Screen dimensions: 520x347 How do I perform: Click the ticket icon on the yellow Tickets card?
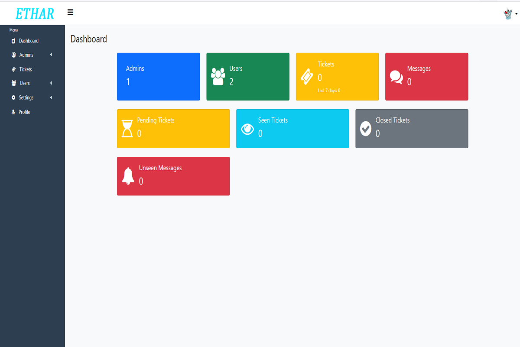coord(307,77)
